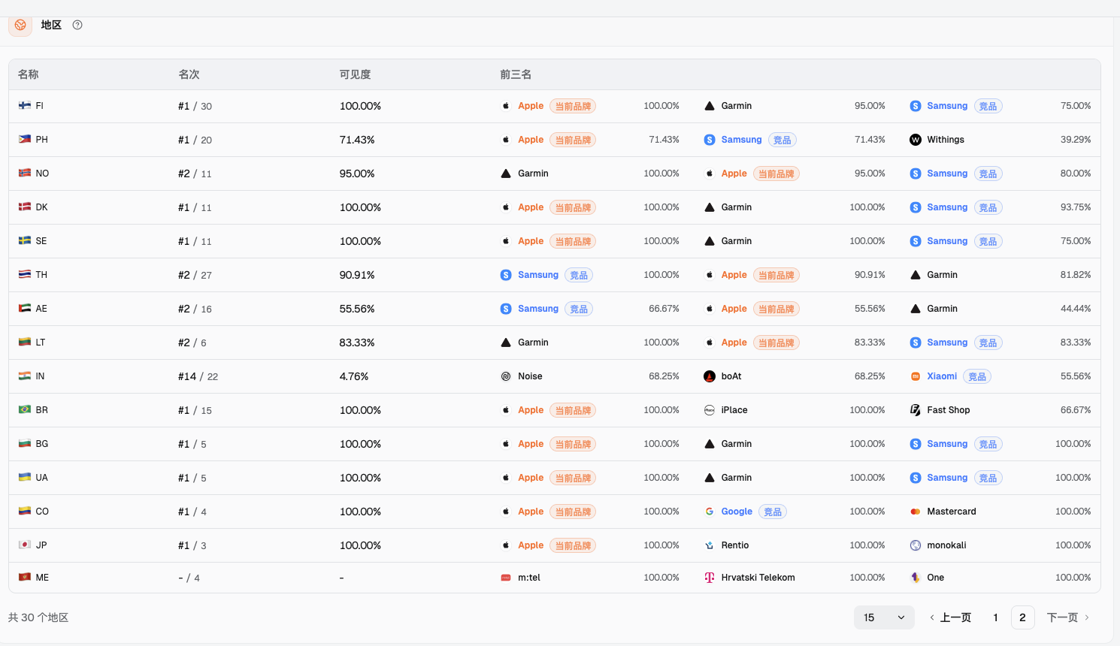Click the rank cell "#1 / 30"
Viewport: 1120px width, 646px height.
click(195, 106)
